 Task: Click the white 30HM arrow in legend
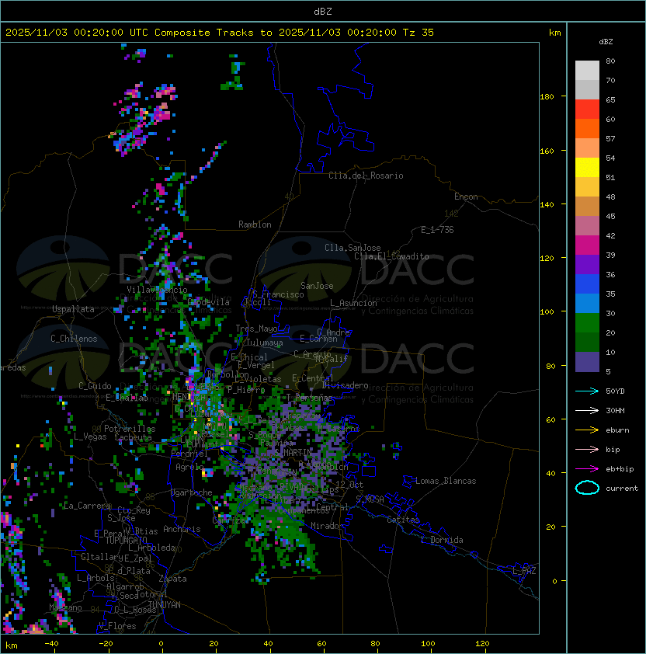[587, 410]
